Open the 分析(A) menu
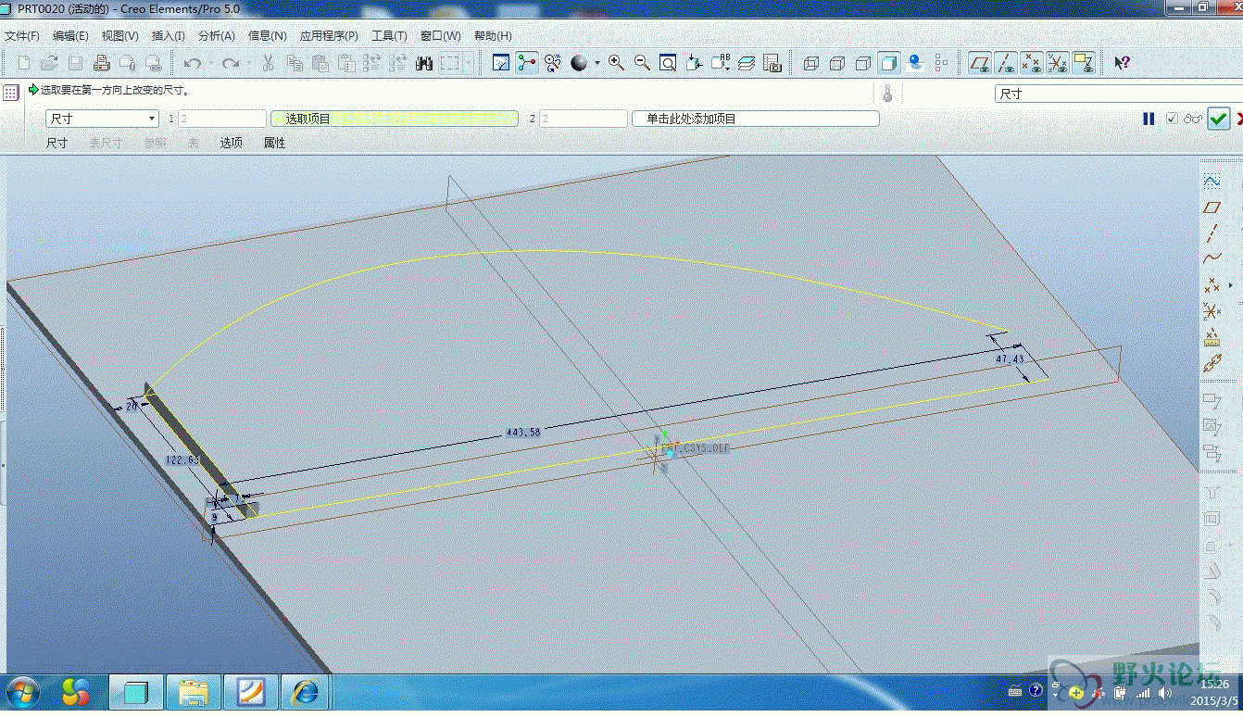Image resolution: width=1243 pixels, height=717 pixels. 217,36
